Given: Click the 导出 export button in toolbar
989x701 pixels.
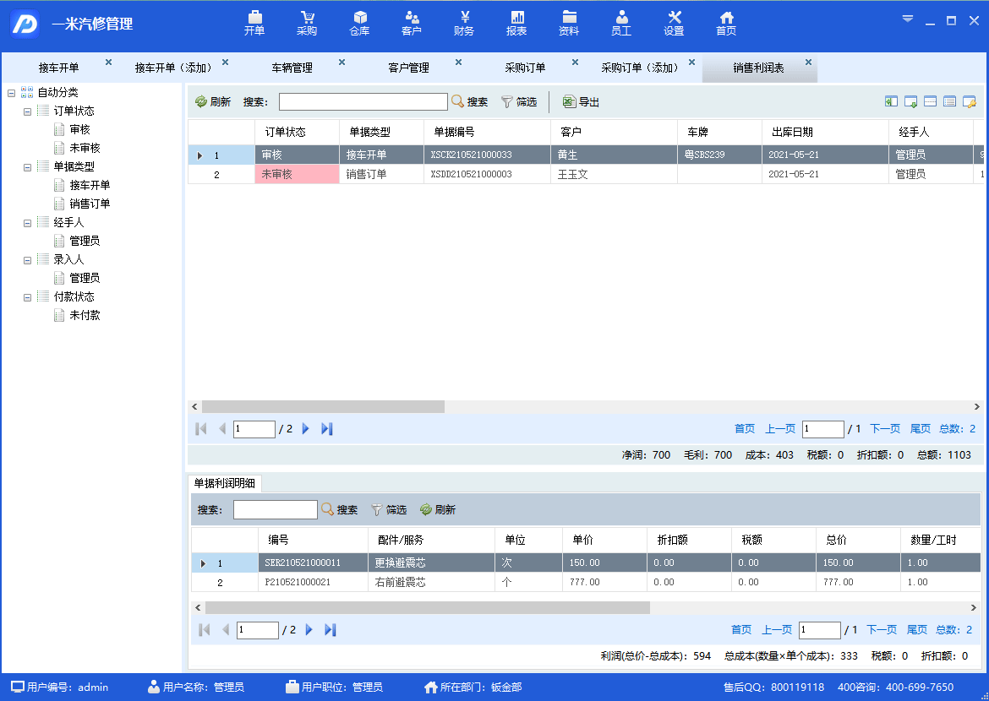Looking at the screenshot, I should coord(581,102).
